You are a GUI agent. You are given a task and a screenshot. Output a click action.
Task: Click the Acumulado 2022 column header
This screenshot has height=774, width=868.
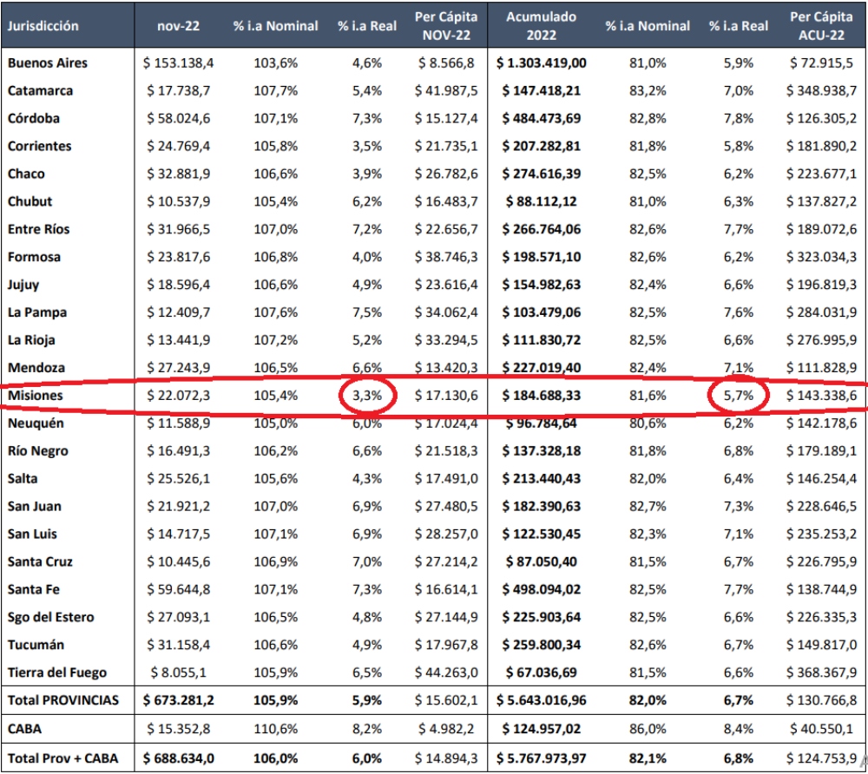[542, 26]
